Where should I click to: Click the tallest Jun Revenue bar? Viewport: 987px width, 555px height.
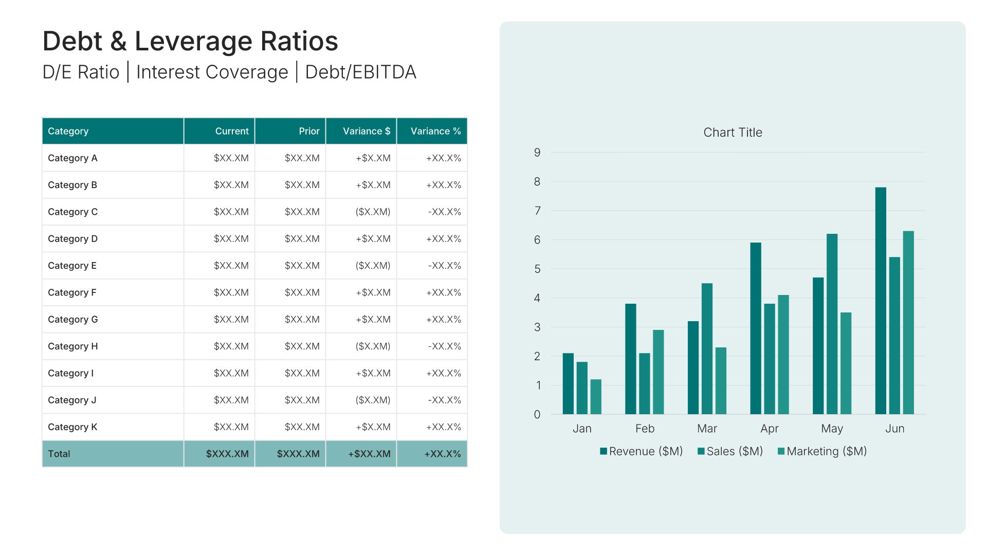[881, 301]
